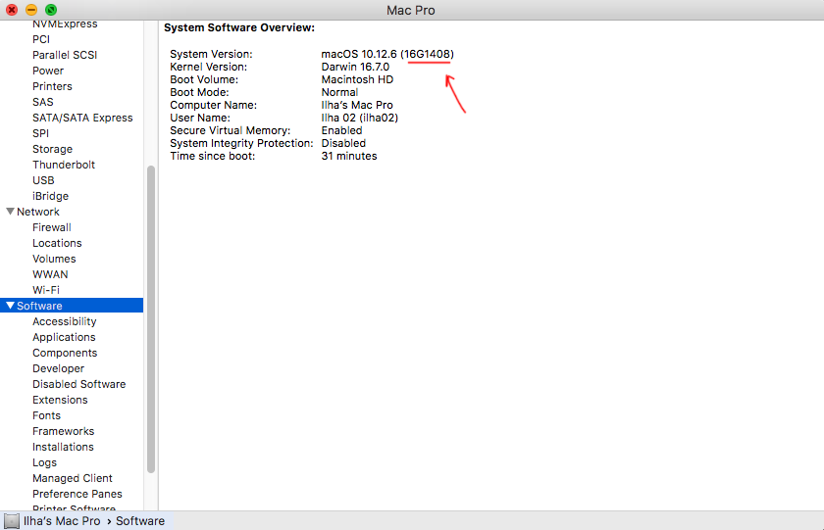Click the 31 minutes uptime value

(349, 157)
